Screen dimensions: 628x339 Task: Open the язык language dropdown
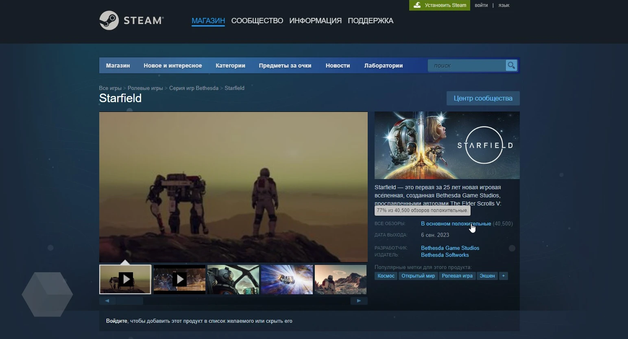coord(504,5)
